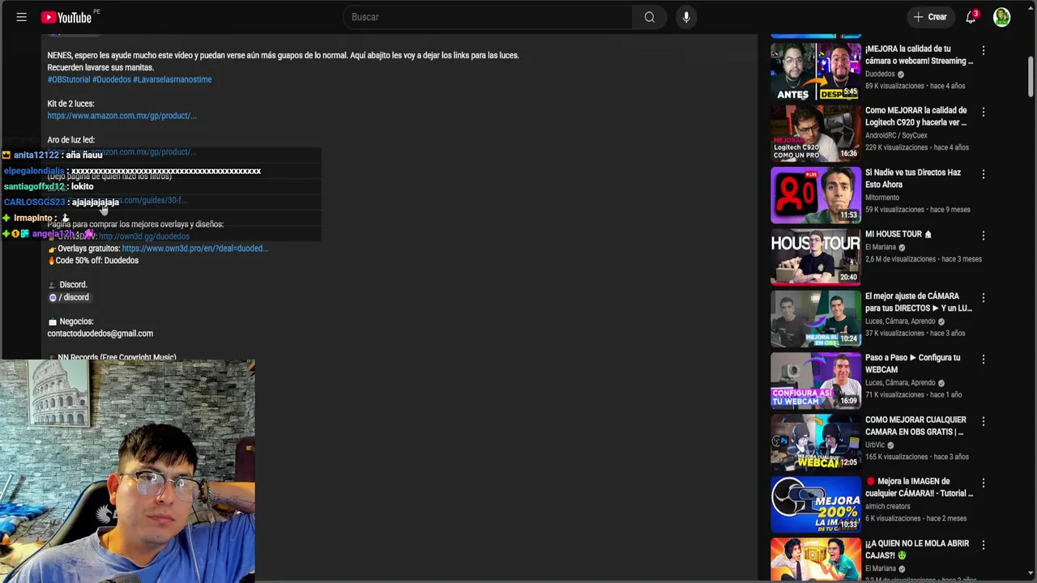The image size is (1037, 583).
Task: Open the abrir cajas video thumbnail
Action: tap(816, 560)
